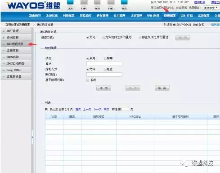This screenshot has height=173, width=220.
Task: Click the WAN2 port status icon
Action: [111, 2]
